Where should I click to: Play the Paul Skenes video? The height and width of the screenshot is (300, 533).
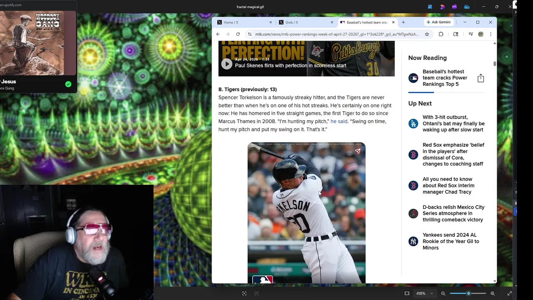click(227, 64)
